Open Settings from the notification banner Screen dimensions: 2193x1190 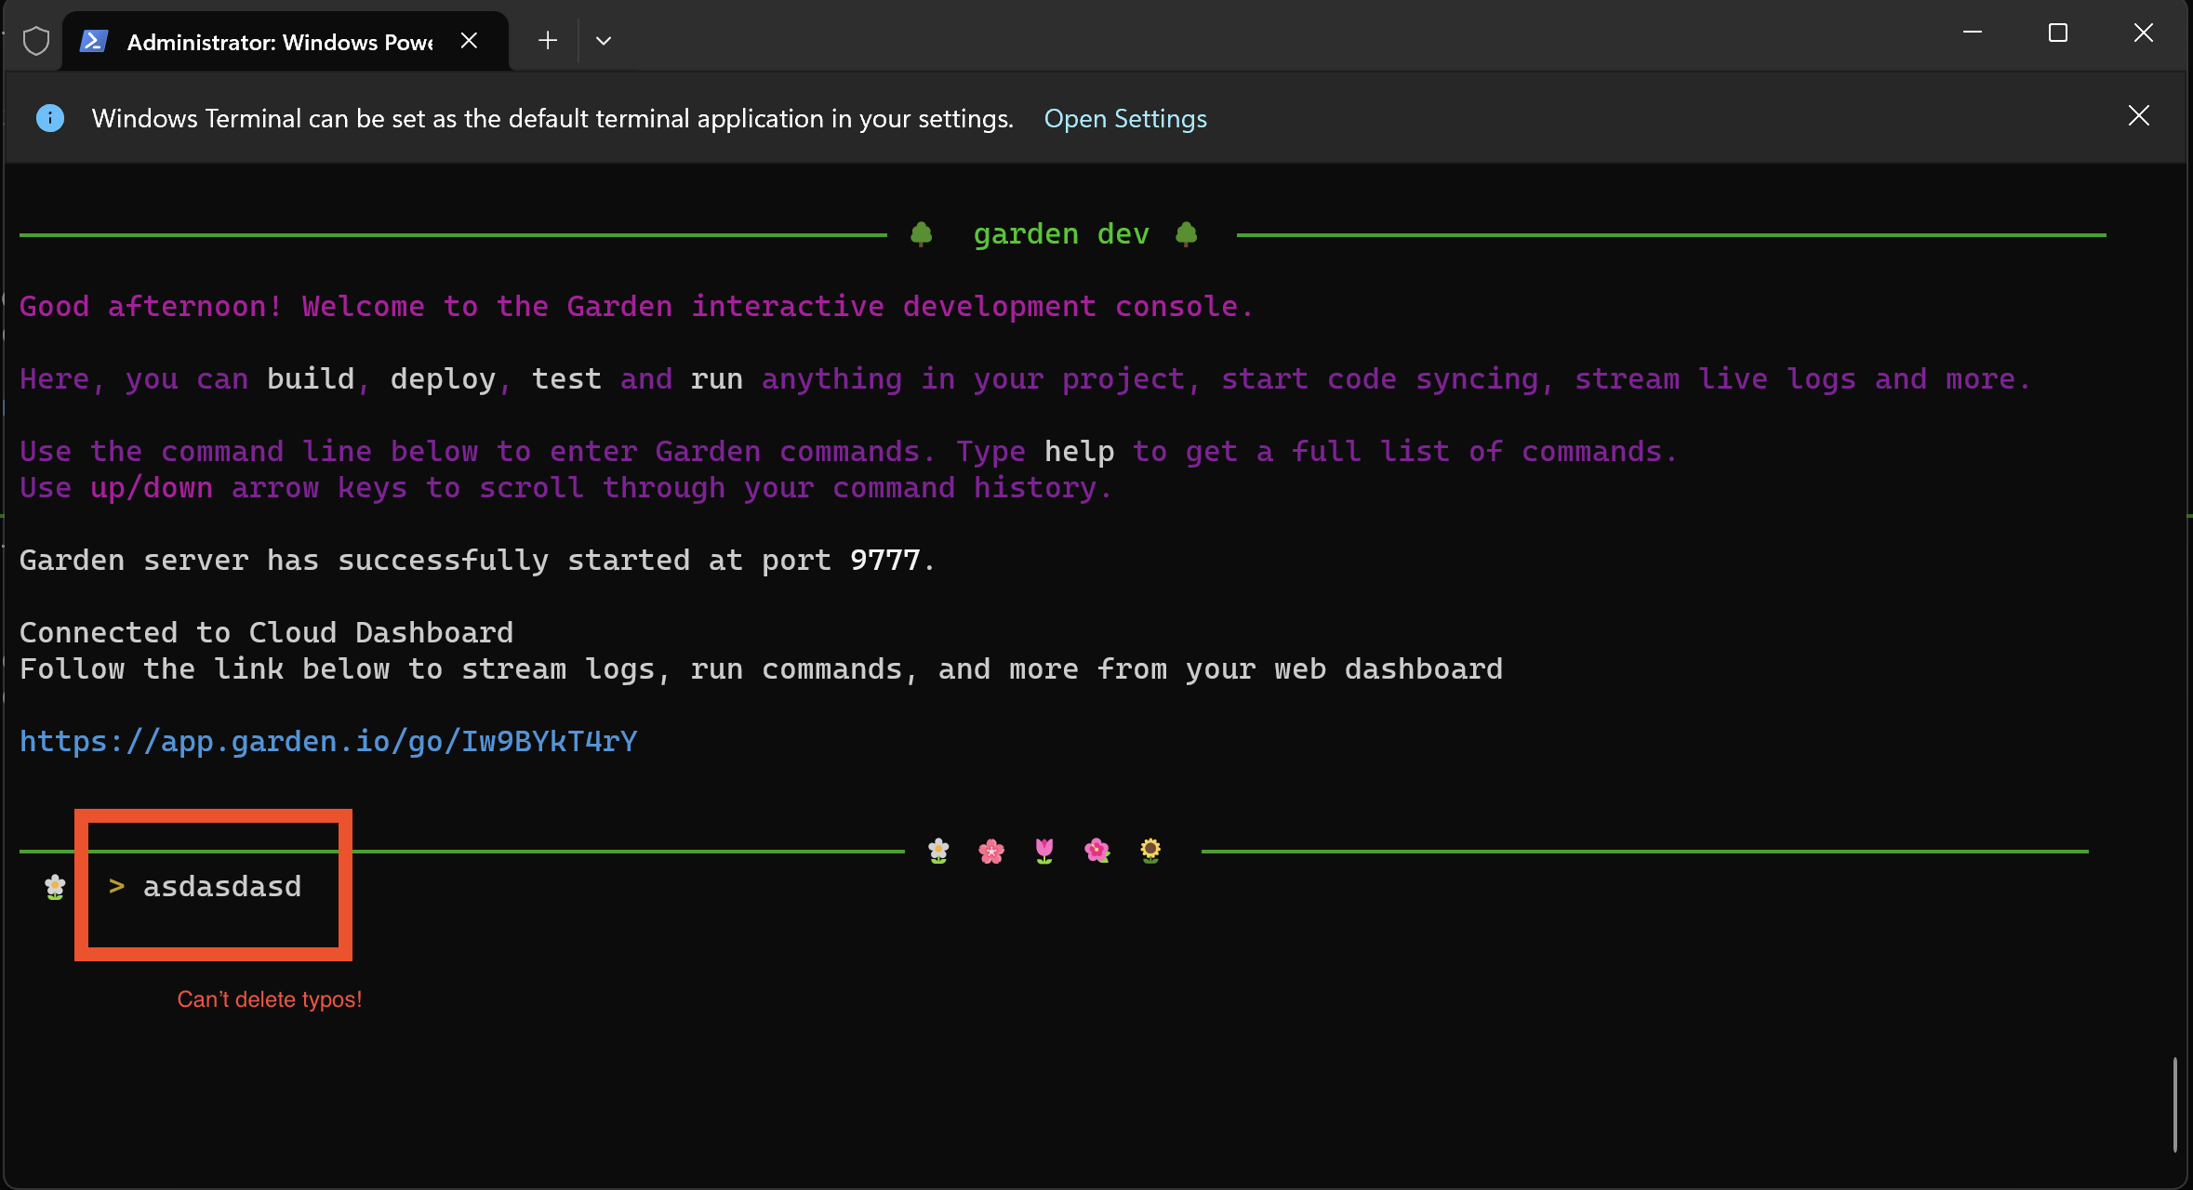click(x=1125, y=118)
